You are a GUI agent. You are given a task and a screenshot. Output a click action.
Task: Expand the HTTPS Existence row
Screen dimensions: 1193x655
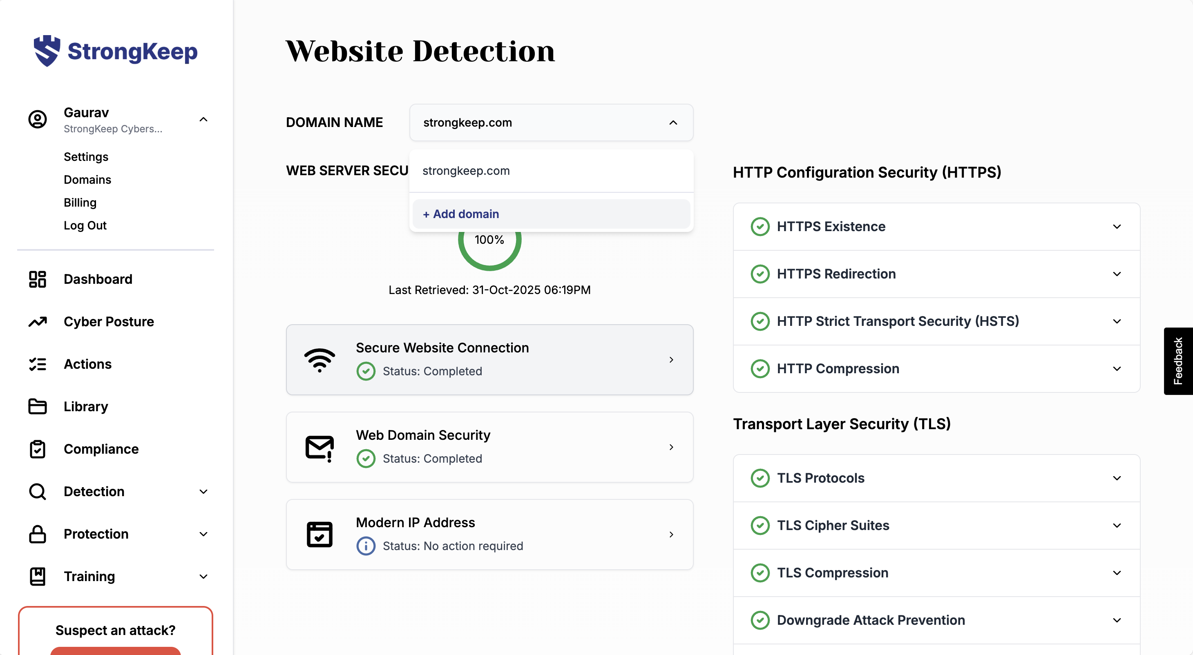tap(1117, 226)
